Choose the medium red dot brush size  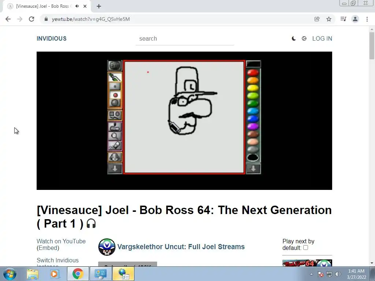tap(115, 95)
